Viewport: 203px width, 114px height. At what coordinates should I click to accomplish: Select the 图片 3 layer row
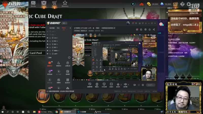pos(59,44)
